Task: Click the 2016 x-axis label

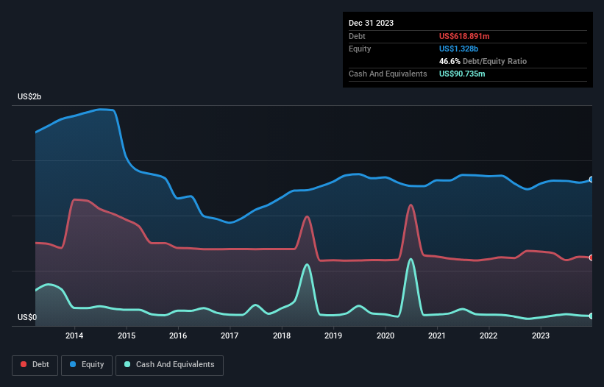Action: point(178,335)
